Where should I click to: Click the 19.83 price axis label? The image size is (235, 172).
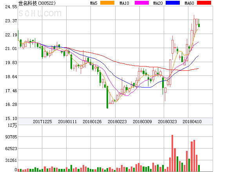[11, 63]
